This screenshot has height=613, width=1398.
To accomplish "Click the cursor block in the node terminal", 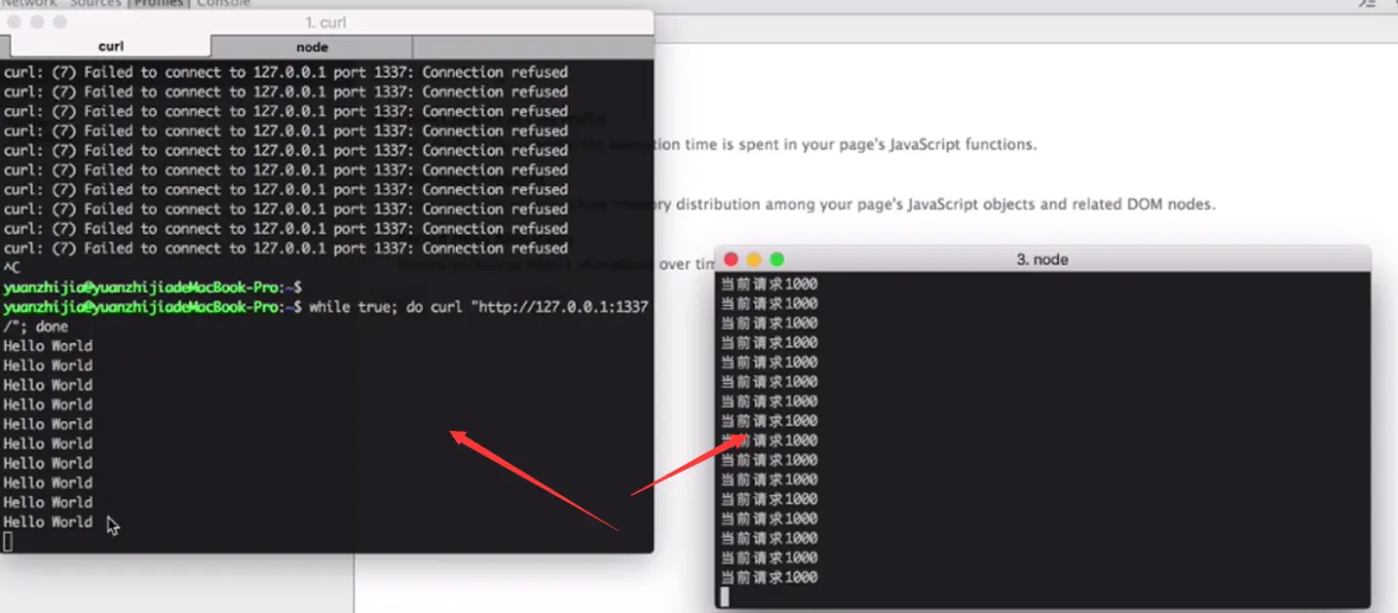I will click(x=724, y=596).
